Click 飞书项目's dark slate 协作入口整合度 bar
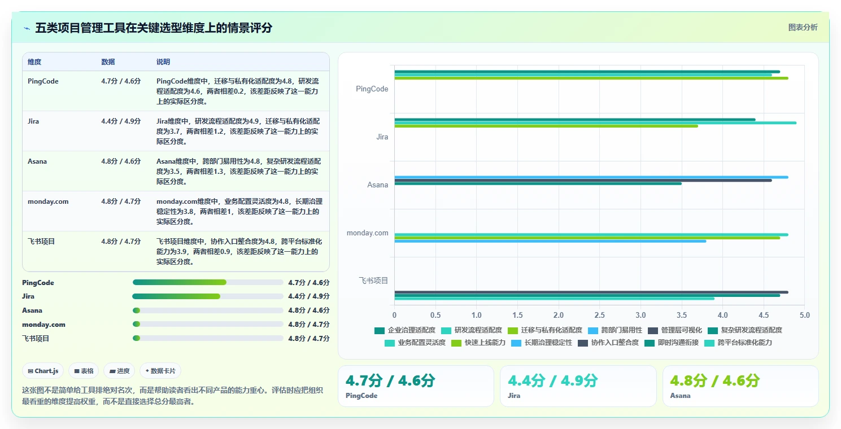841x429 pixels. coord(591,292)
